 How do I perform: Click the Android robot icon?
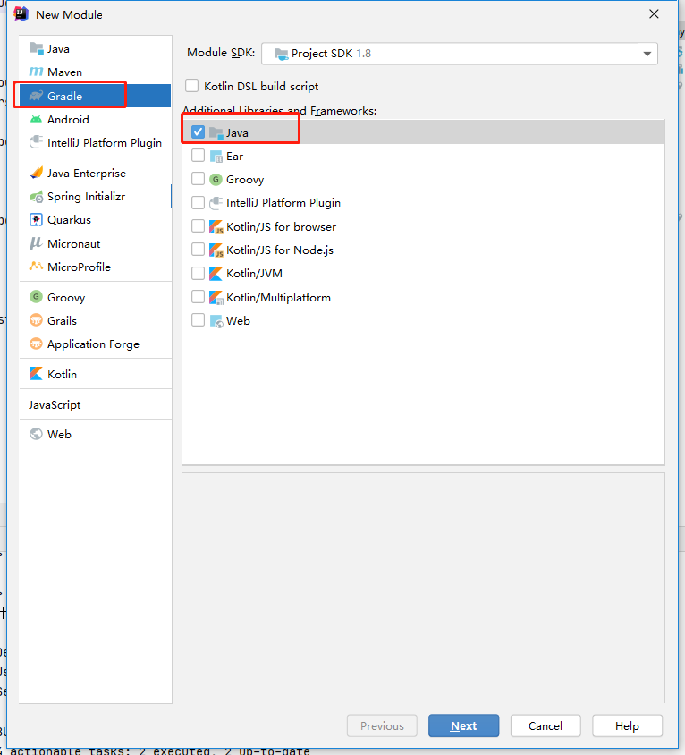pyautogui.click(x=36, y=119)
